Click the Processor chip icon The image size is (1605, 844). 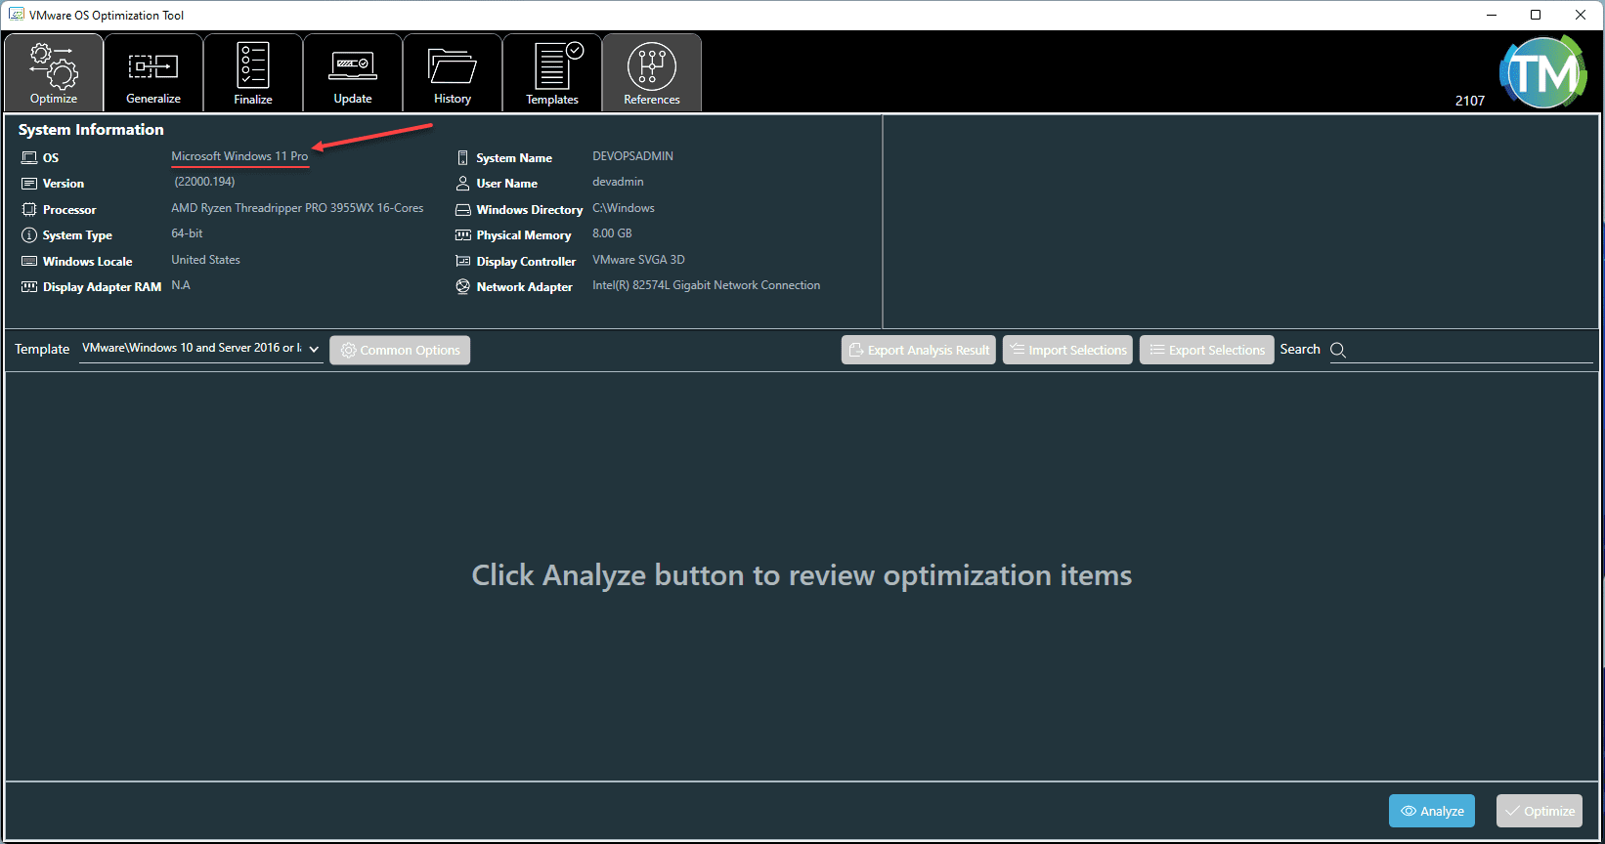[x=29, y=209]
